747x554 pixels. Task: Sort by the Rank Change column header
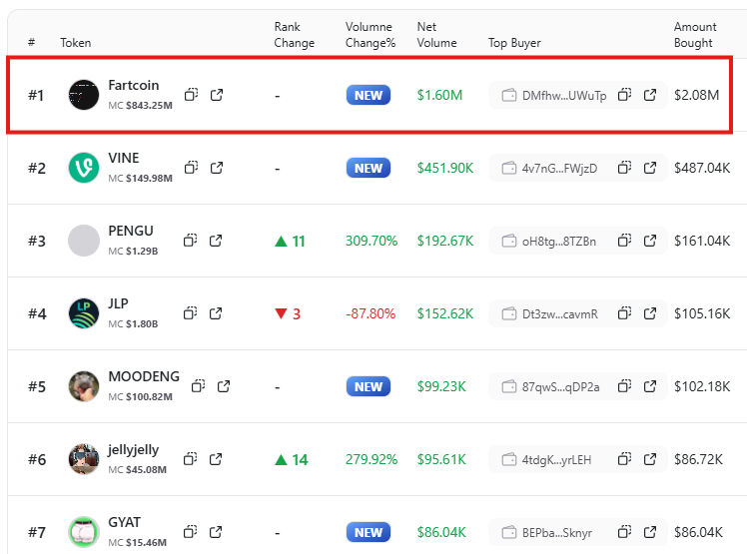[x=294, y=35]
